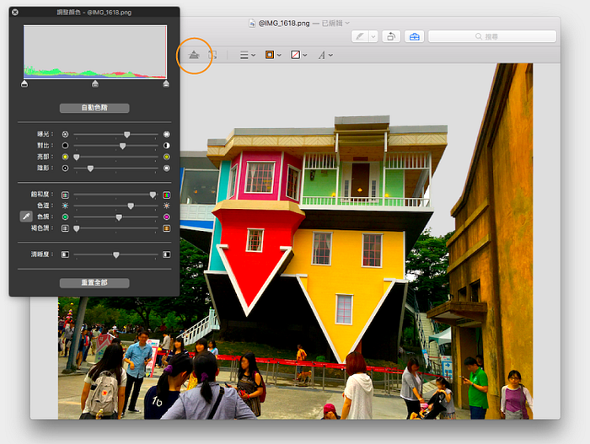Click the @IMG_1618.png document icon in title bar
Screen dimensions: 590x444
click(x=253, y=23)
